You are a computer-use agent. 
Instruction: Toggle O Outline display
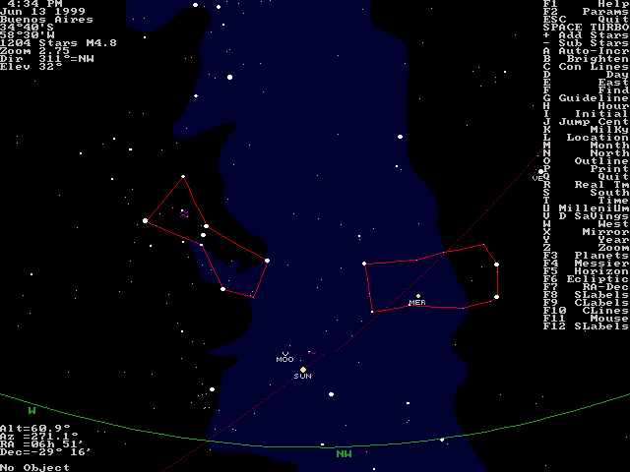coord(587,161)
